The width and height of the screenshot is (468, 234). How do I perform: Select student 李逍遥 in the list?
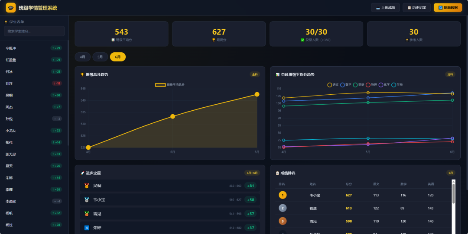[x=34, y=201]
